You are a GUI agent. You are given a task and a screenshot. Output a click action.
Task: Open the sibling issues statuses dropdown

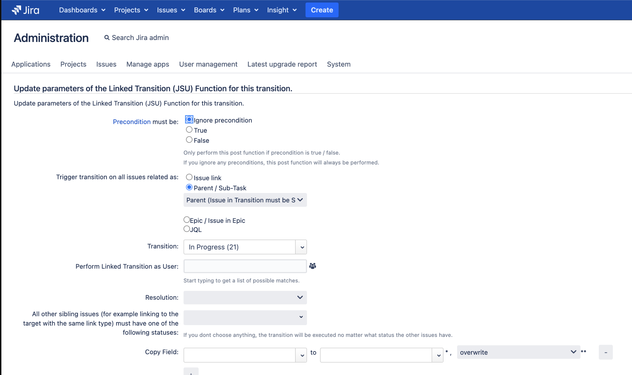point(245,317)
